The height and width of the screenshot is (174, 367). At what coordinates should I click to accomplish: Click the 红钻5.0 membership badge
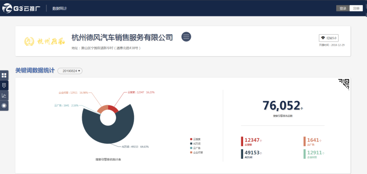point(329,38)
